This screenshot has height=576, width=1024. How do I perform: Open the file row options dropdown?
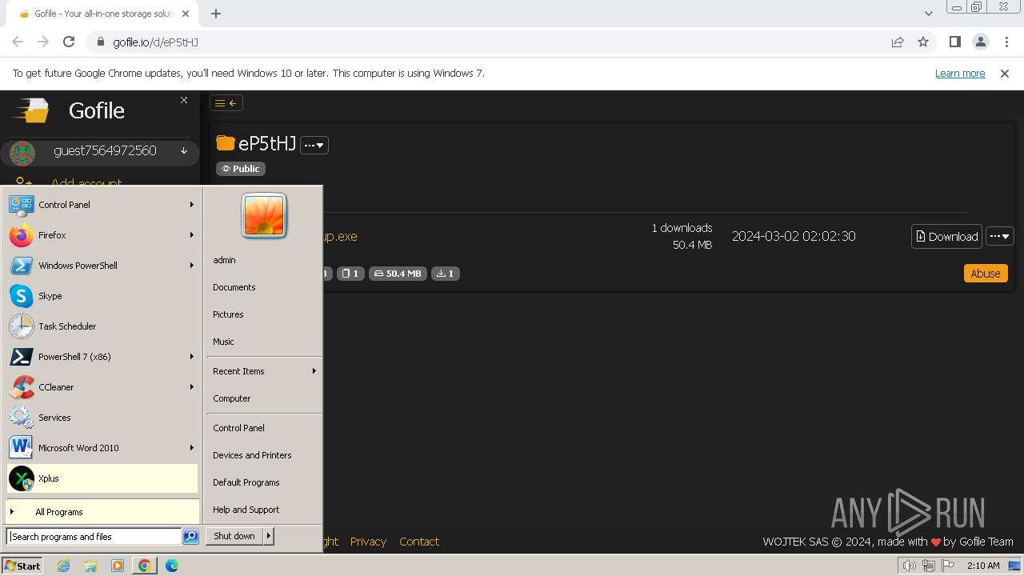[x=1000, y=236]
